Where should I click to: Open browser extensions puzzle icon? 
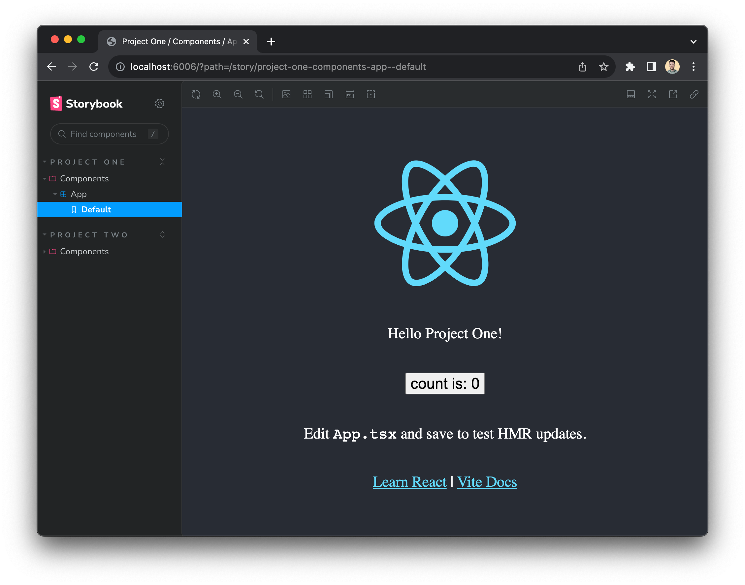630,66
